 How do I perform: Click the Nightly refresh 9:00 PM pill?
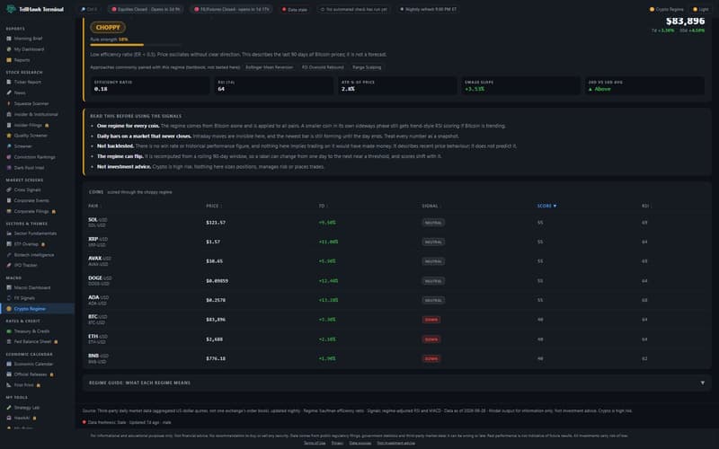click(429, 9)
